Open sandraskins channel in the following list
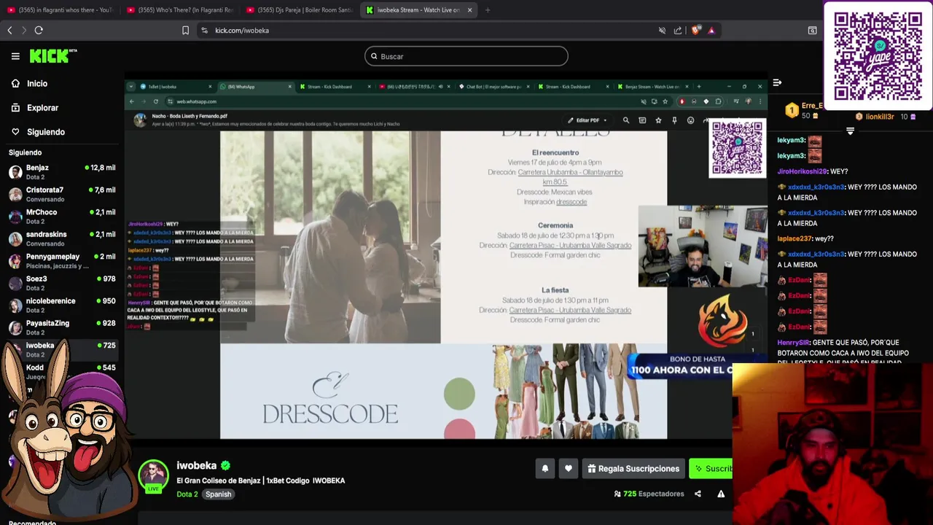Viewport: 933px width, 525px height. click(62, 238)
